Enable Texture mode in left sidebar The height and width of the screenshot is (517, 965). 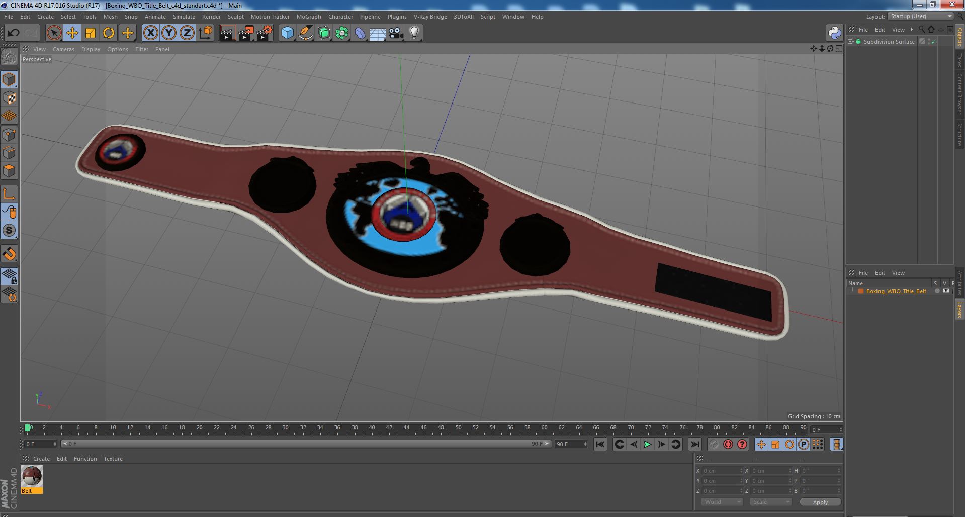[9, 98]
